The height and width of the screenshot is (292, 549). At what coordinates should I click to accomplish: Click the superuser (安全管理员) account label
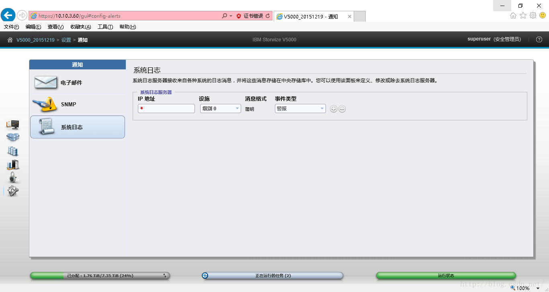coord(494,39)
